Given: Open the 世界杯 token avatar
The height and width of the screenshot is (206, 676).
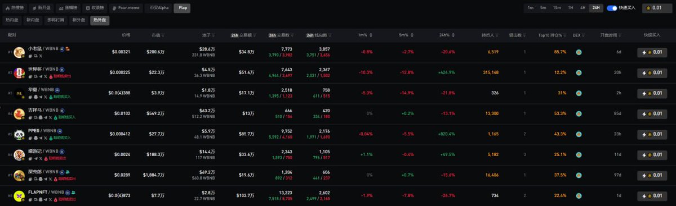Looking at the screenshot, I should point(19,72).
